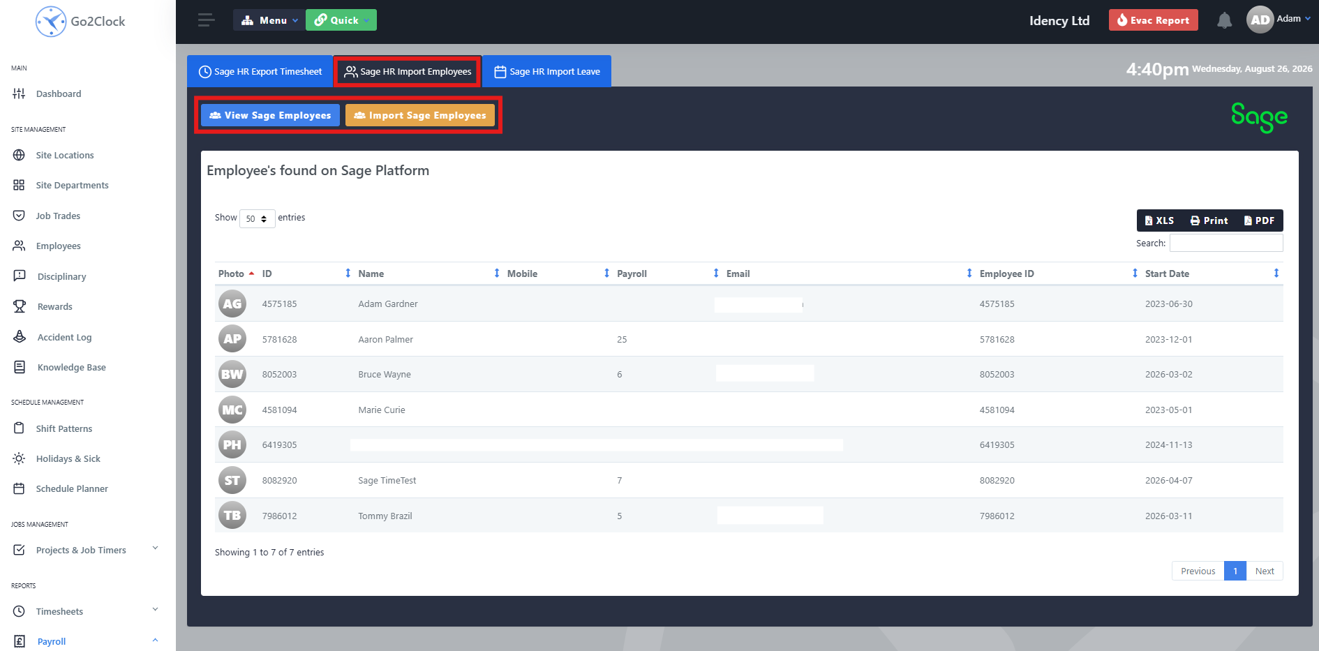Export table as XLS
Viewport: 1319px width, 651px height.
click(1159, 220)
